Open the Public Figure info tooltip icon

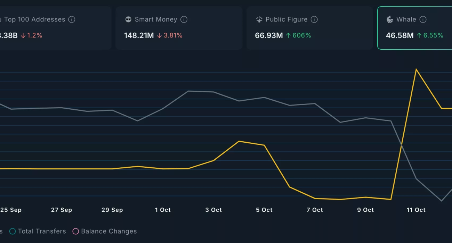pyautogui.click(x=314, y=19)
